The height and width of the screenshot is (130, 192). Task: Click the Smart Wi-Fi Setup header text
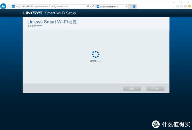pos(60,13)
